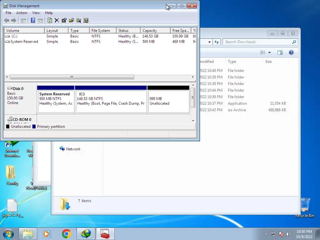320x240 pixels.
Task: Select the System Reserved partition block on Disk 0
Action: pyautogui.click(x=56, y=99)
